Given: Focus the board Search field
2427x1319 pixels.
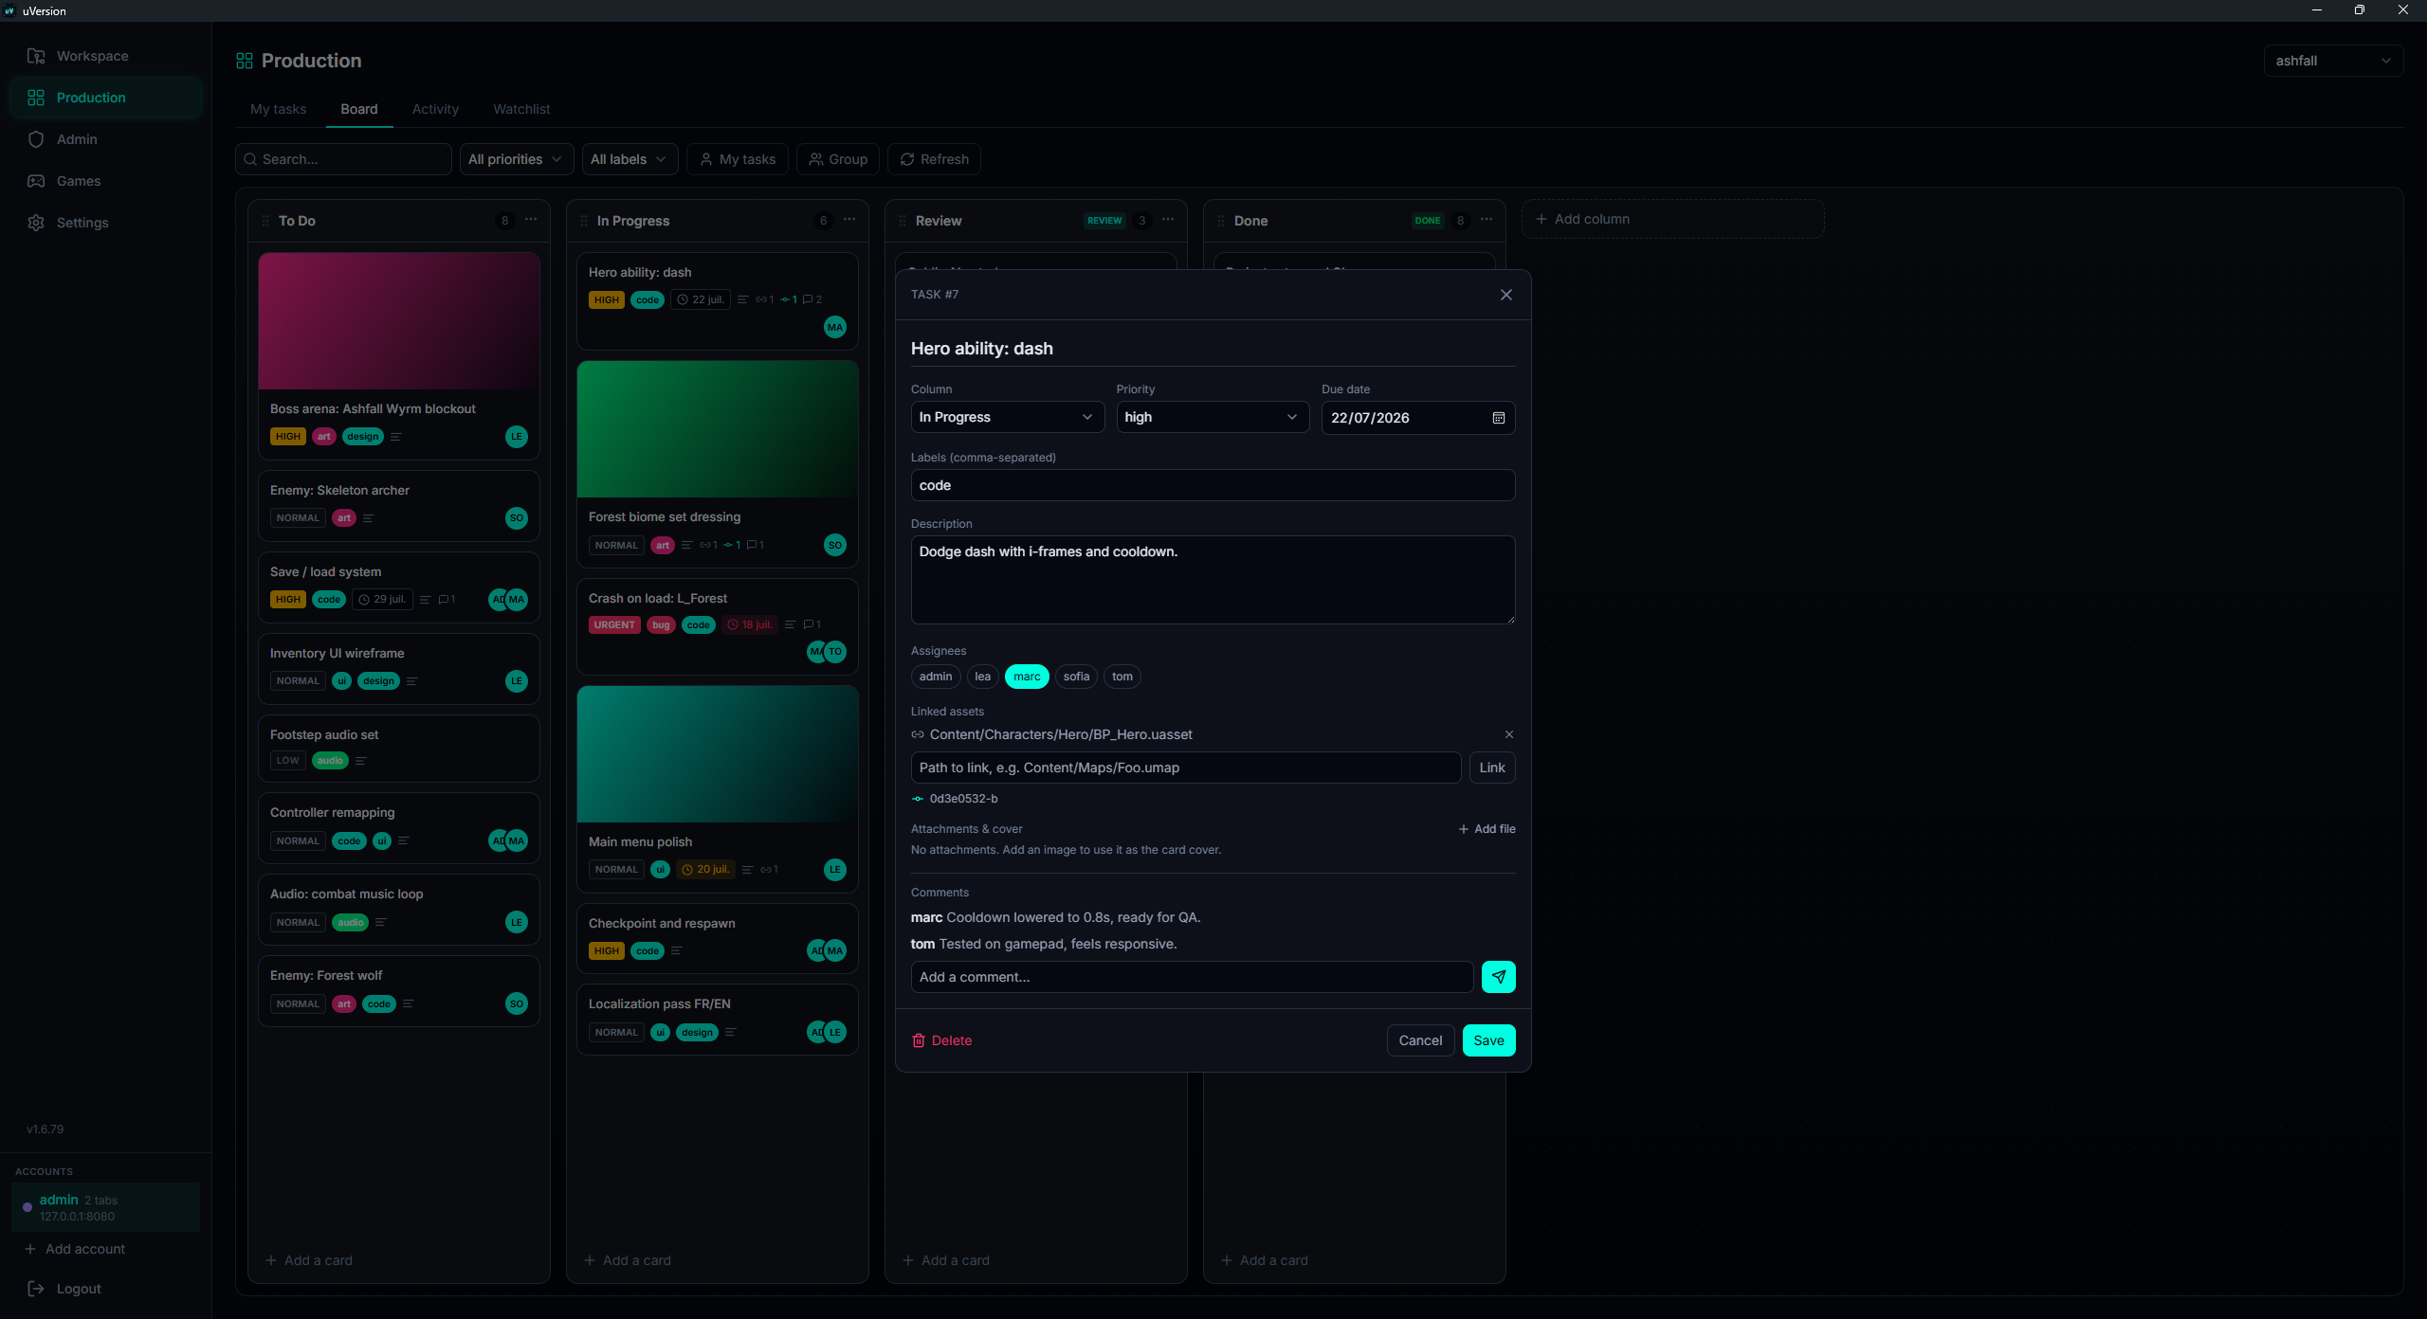Looking at the screenshot, I should click(x=343, y=159).
